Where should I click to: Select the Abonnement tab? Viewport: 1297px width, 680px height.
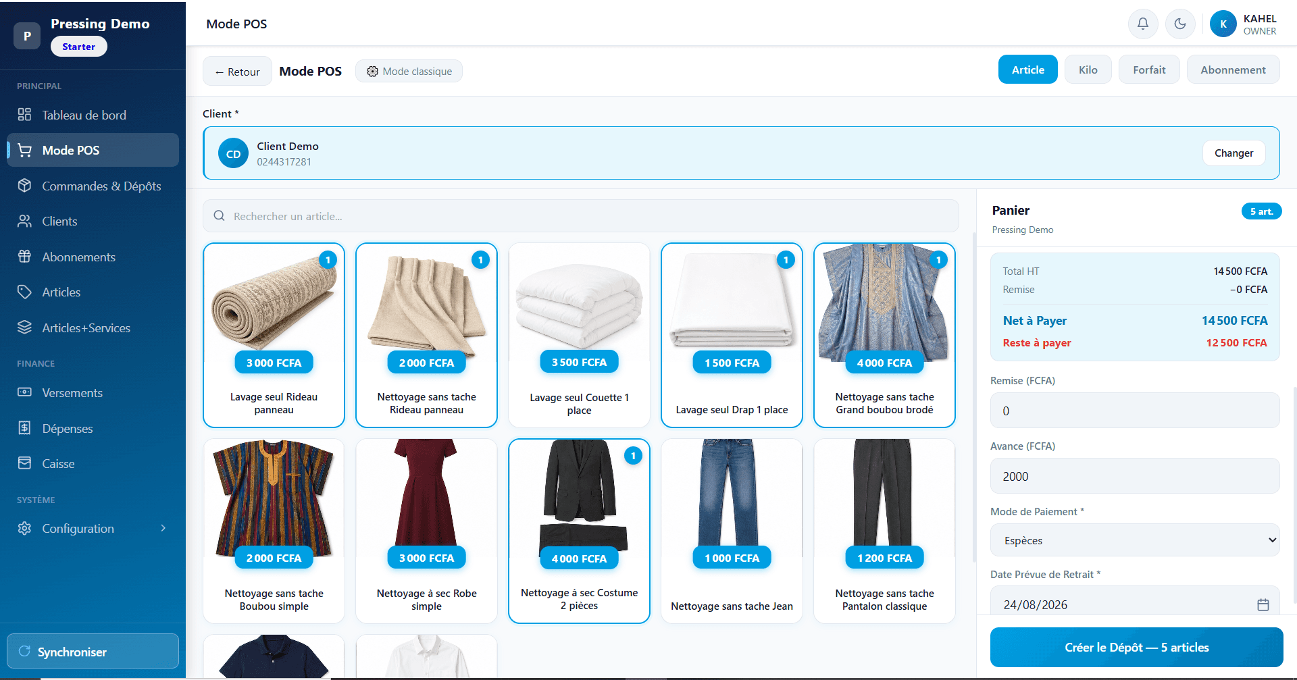coord(1233,70)
